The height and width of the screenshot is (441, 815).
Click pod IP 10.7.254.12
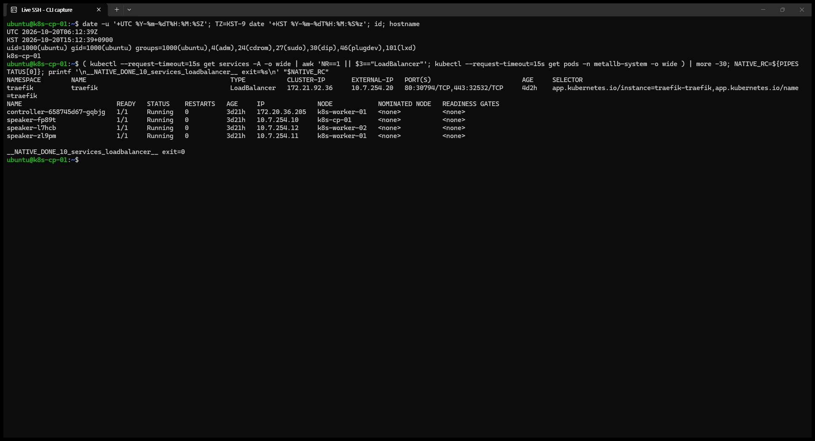coord(278,128)
